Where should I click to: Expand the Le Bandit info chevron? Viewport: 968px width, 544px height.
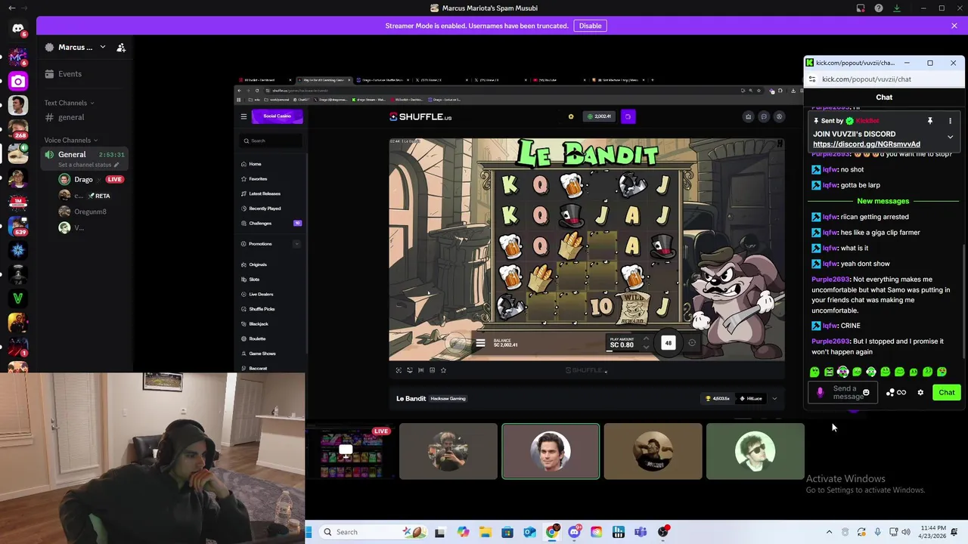click(774, 398)
